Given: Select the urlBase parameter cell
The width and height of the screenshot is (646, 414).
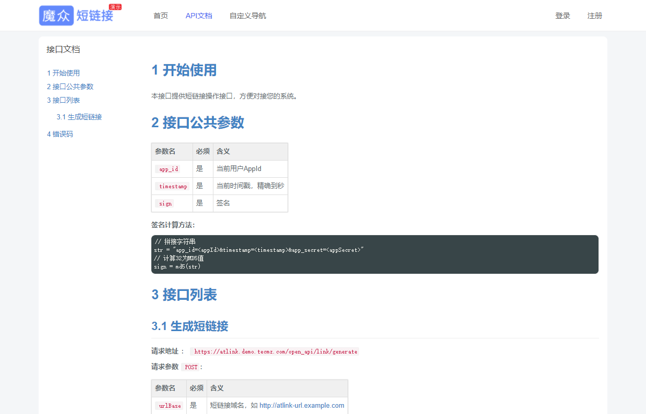Looking at the screenshot, I should click(170, 405).
